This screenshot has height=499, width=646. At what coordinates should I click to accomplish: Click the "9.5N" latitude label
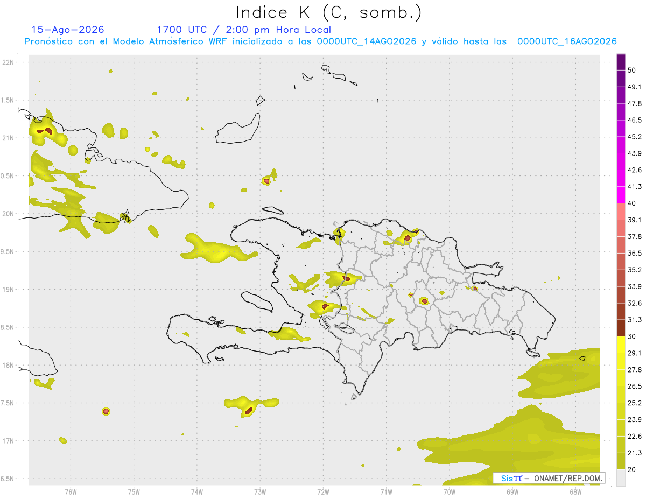pos(8,252)
